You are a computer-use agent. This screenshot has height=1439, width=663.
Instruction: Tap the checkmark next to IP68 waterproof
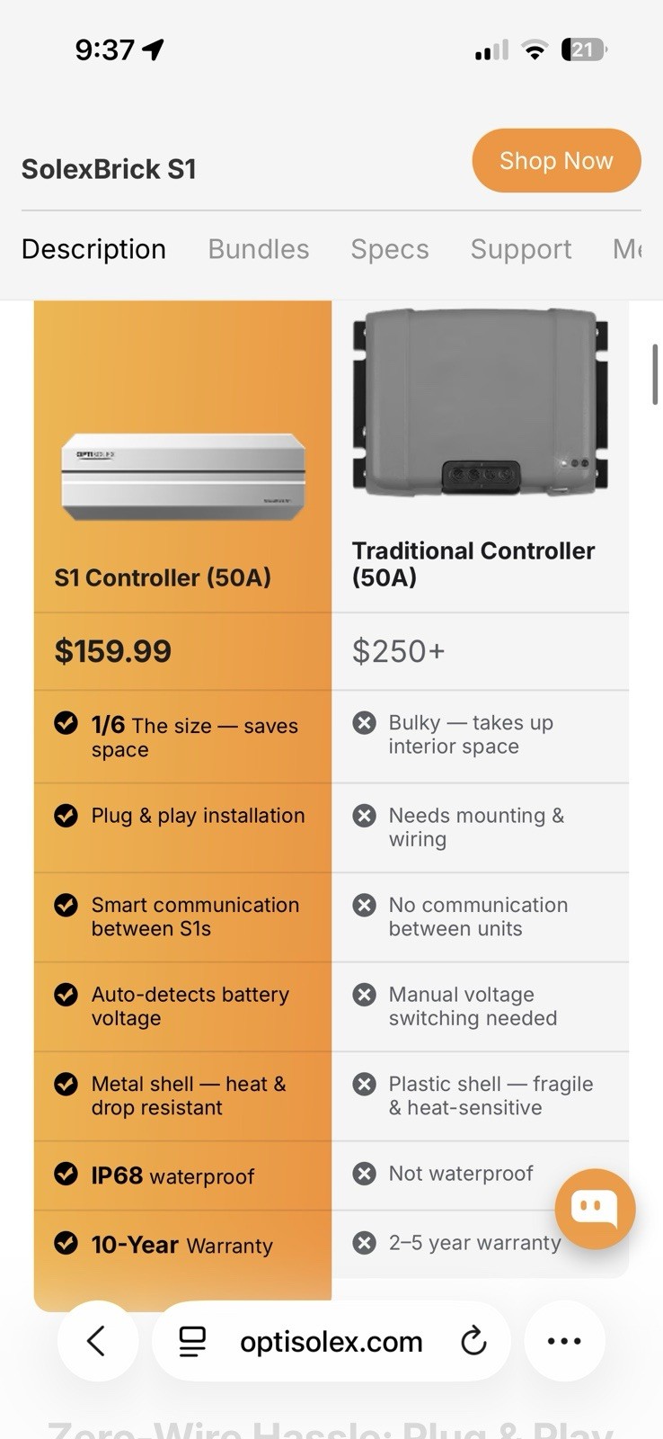click(66, 1174)
